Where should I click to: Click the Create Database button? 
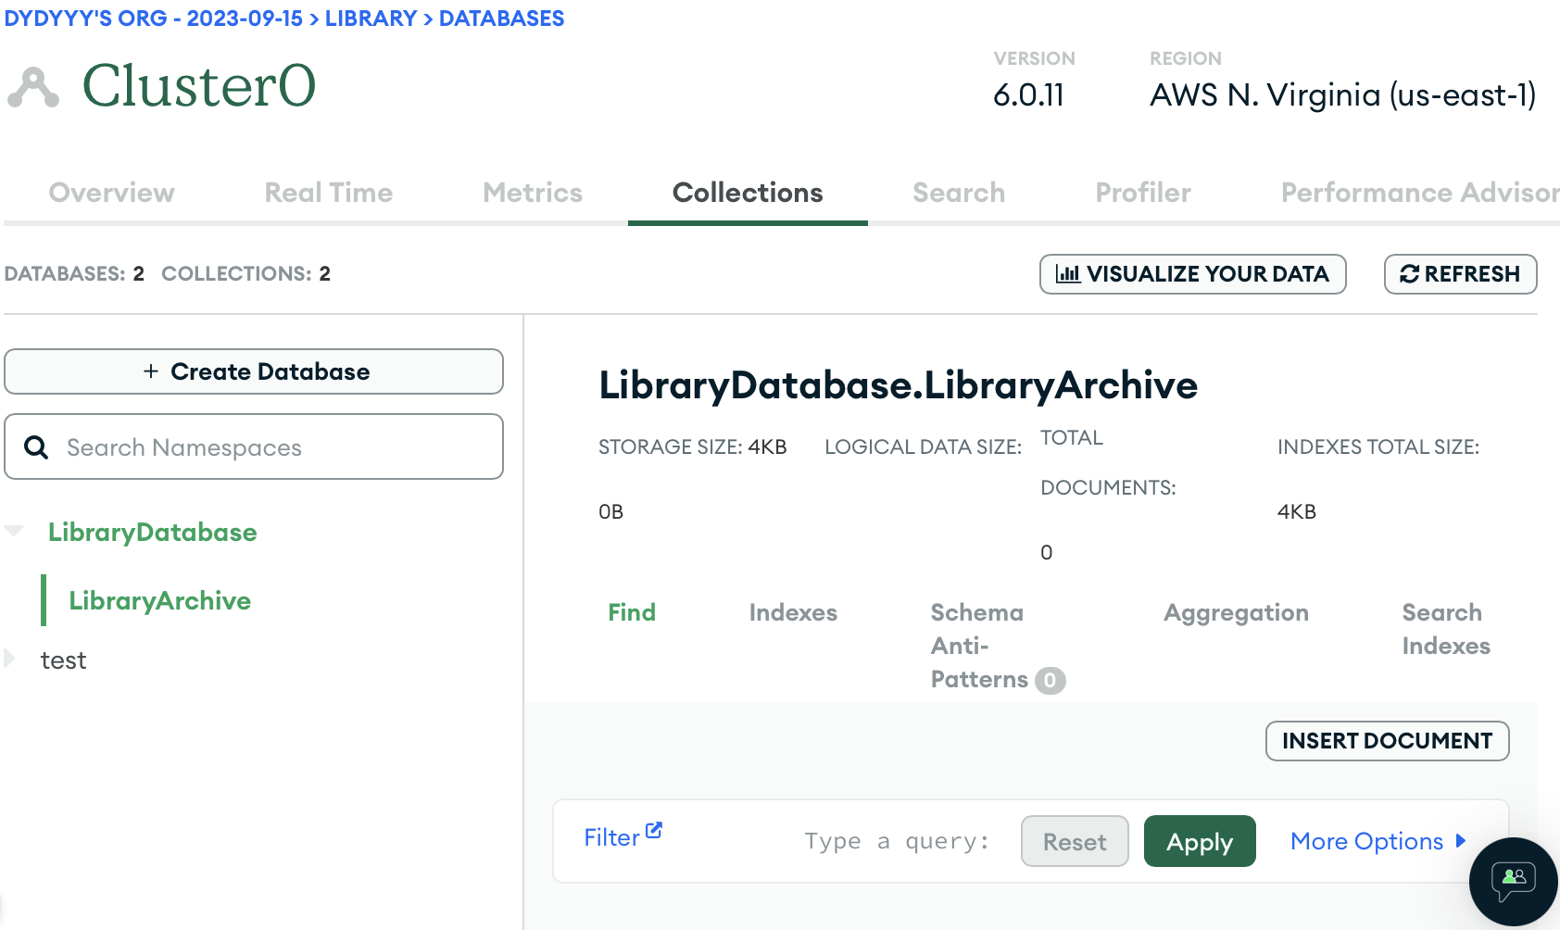click(254, 371)
